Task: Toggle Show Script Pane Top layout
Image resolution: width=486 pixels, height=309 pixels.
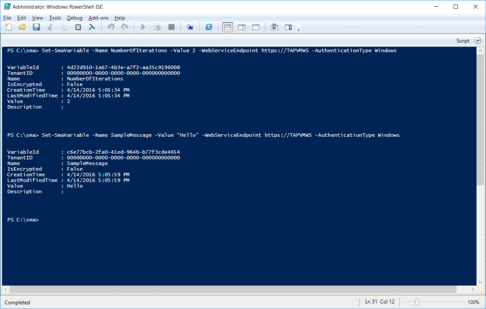Action: [228, 27]
